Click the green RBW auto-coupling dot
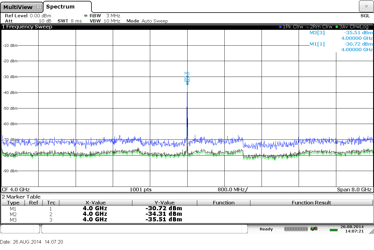374x250 pixels. (x=85, y=16)
